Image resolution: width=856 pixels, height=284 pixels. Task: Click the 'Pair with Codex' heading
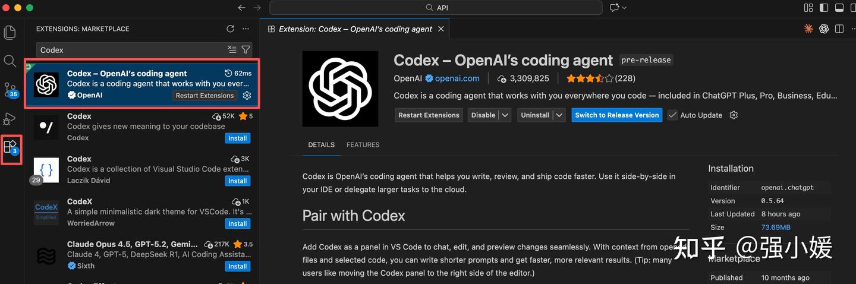pos(354,216)
